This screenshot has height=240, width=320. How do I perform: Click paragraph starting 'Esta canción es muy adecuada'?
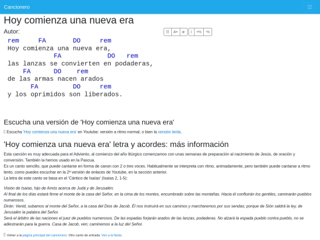pos(149,157)
